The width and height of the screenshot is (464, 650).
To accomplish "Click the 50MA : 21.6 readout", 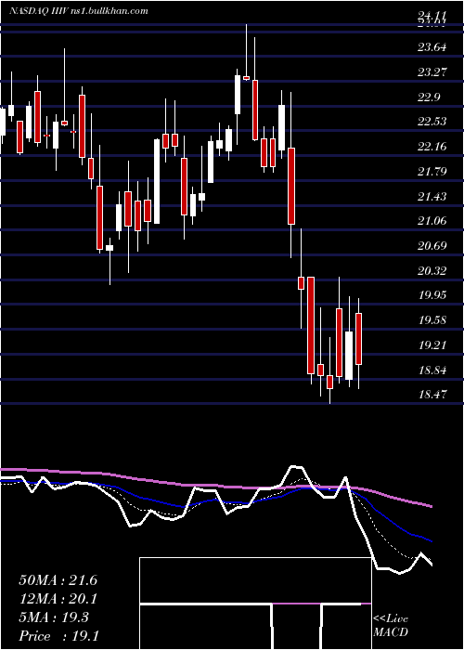I will tap(58, 580).
